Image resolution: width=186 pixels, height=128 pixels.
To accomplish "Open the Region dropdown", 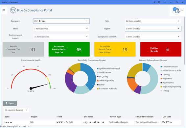I will click(153, 29).
